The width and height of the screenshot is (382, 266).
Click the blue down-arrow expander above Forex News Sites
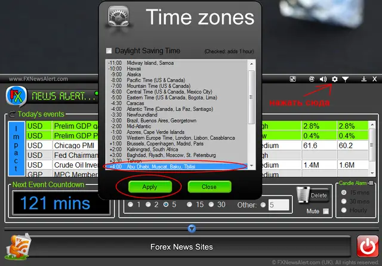click(x=192, y=228)
